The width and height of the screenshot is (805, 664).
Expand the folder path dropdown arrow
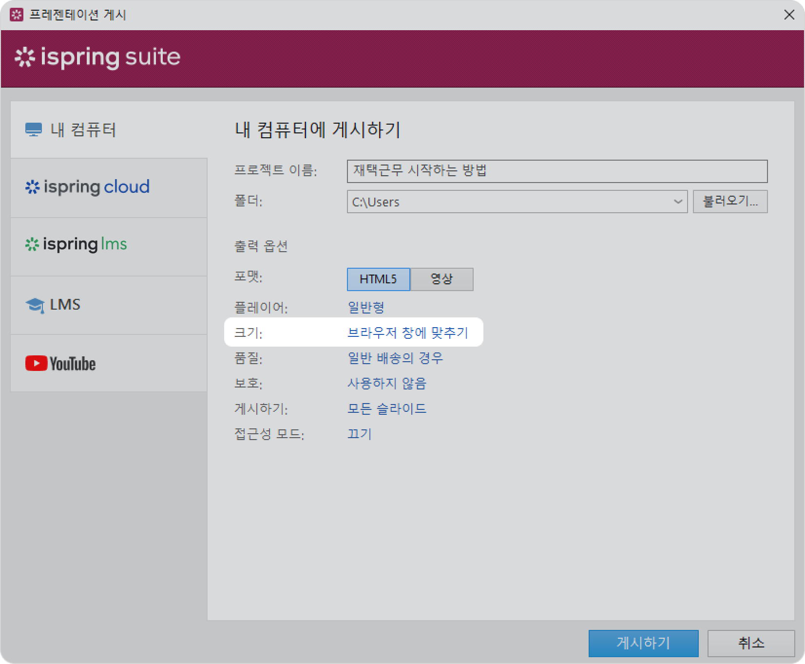[677, 202]
